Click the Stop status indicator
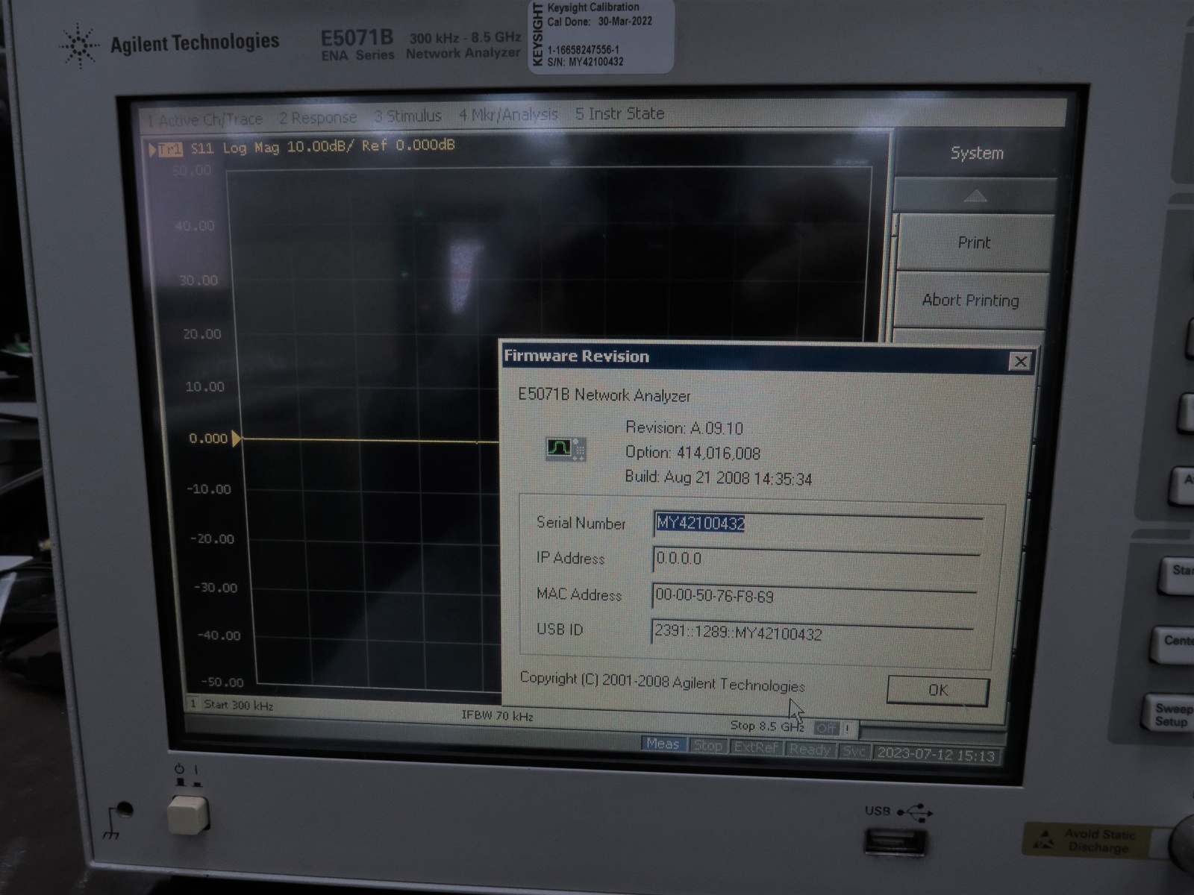 (707, 745)
